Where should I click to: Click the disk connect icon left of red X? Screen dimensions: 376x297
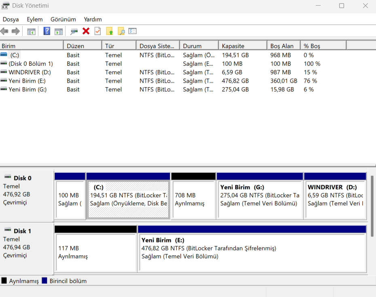click(74, 31)
